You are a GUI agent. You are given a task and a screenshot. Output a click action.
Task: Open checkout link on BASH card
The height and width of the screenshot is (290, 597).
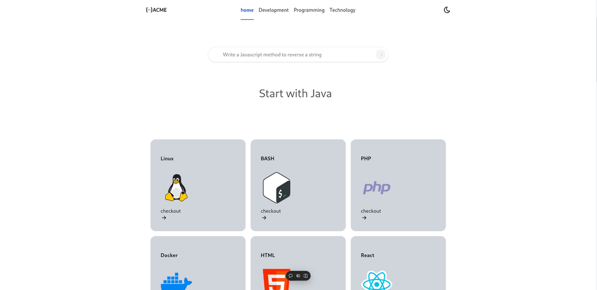271,211
